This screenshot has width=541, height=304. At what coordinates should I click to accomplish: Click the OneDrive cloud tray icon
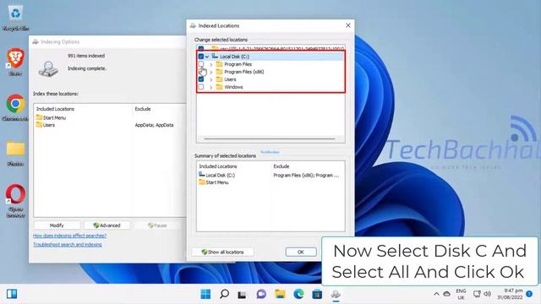[x=447, y=294]
